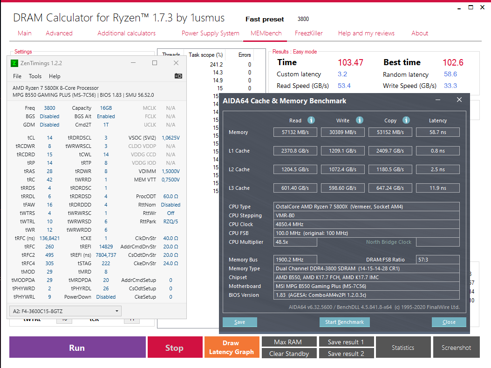Viewport: 491px width, 368px height.
Task: Click the Read Speed value 53.4
Action: pos(344,86)
